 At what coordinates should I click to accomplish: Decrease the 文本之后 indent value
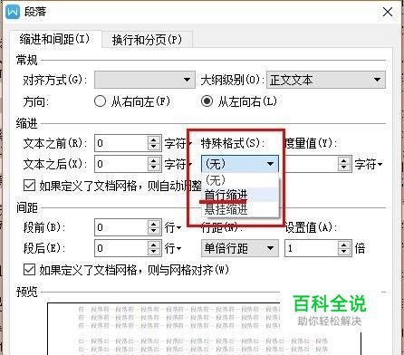(x=154, y=168)
